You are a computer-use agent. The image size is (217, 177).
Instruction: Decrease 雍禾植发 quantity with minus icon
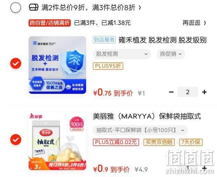click(x=171, y=92)
